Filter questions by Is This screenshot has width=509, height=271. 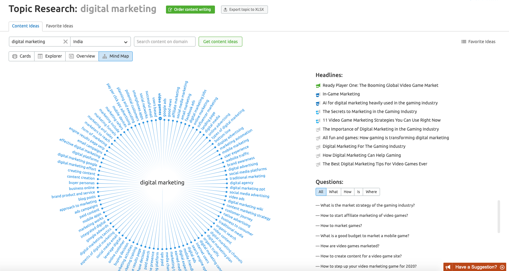(358, 192)
